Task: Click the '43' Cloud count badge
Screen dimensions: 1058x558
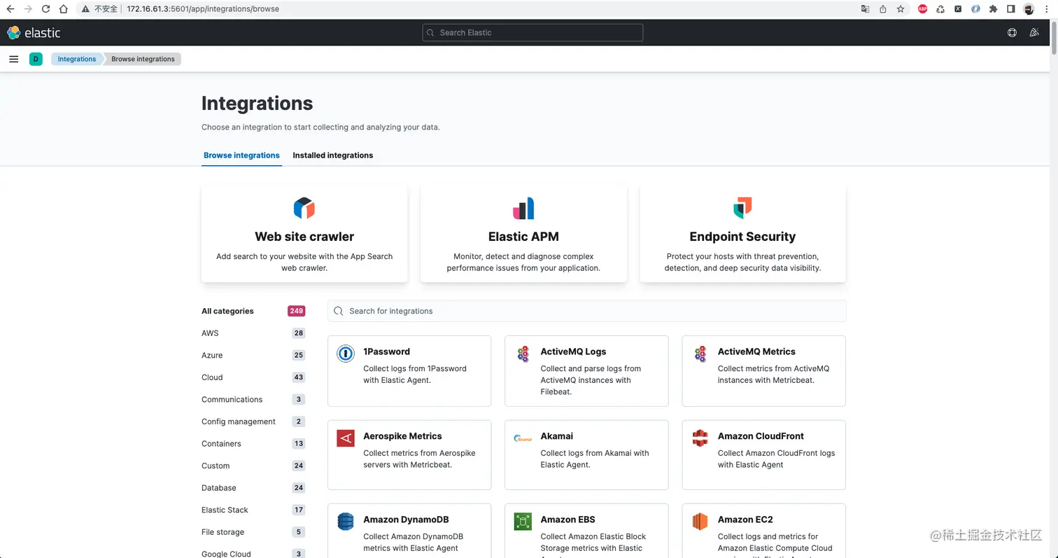Action: 299,377
